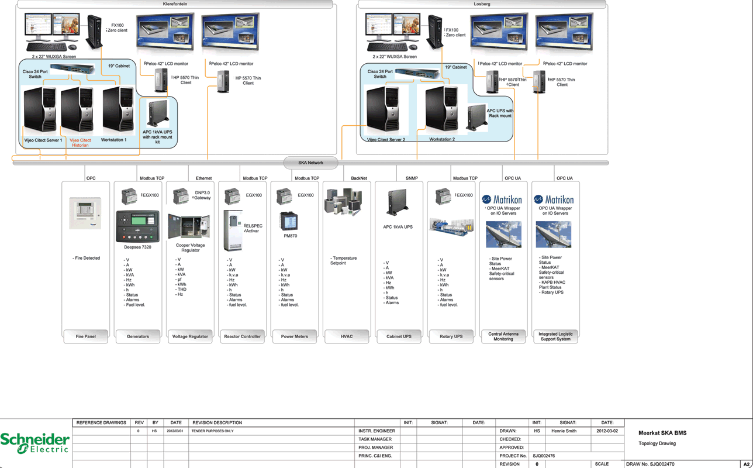Image resolution: width=753 pixels, height=468 pixels.
Task: Click the A2 sheet size cell
Action: click(747, 464)
